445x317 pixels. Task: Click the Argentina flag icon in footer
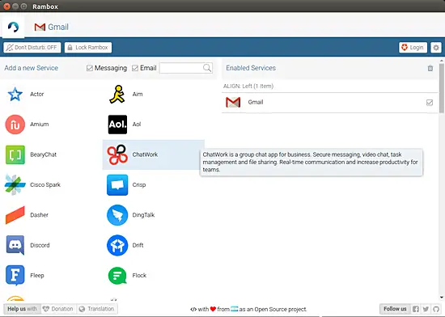(234, 309)
